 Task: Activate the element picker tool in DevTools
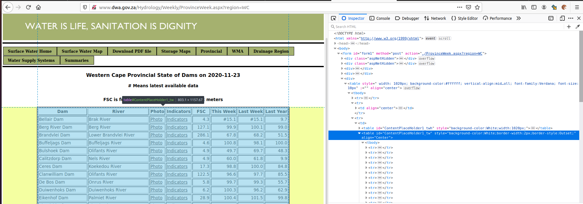(x=334, y=18)
